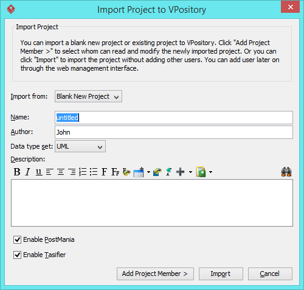Center align description text

(61, 172)
